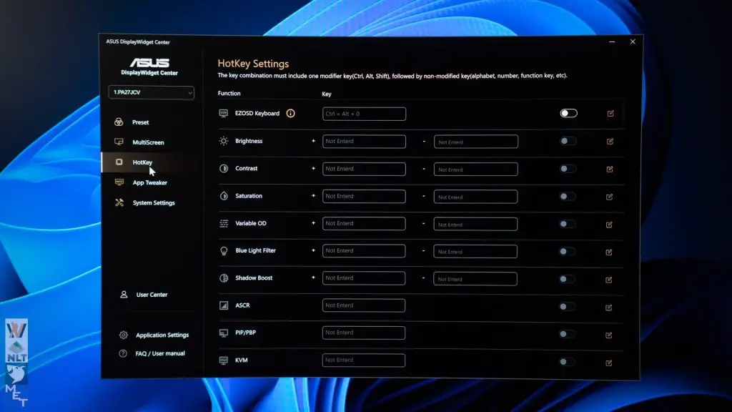The image size is (732, 412).
Task: Click the Variable OD plus key field
Action: pos(364,224)
